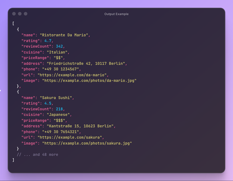Click the cuisine value "Italian"
Image resolution: width=233 pixels, height=181 pixels.
(57, 52)
